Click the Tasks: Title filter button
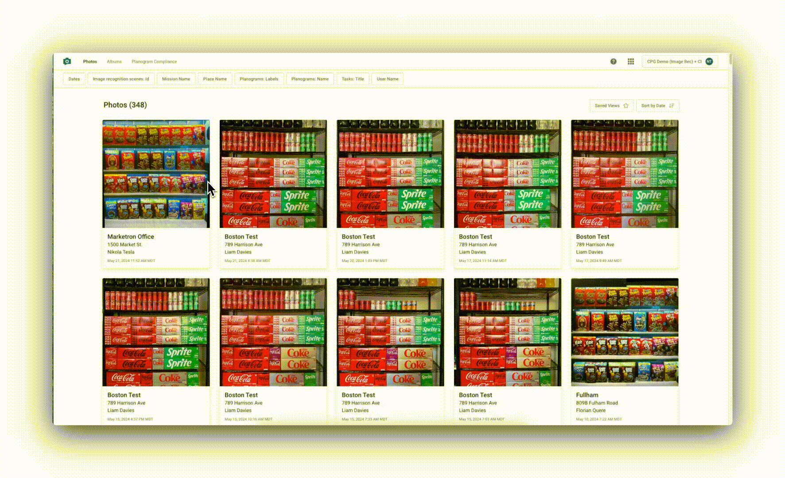Image resolution: width=785 pixels, height=478 pixels. [x=353, y=79]
